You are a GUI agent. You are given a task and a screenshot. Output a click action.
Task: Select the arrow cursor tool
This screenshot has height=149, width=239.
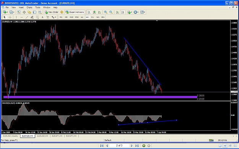click(5, 17)
